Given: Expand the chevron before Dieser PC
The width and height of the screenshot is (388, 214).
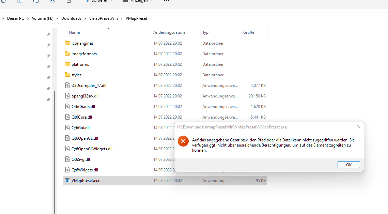Looking at the screenshot, I should tap(3, 18).
